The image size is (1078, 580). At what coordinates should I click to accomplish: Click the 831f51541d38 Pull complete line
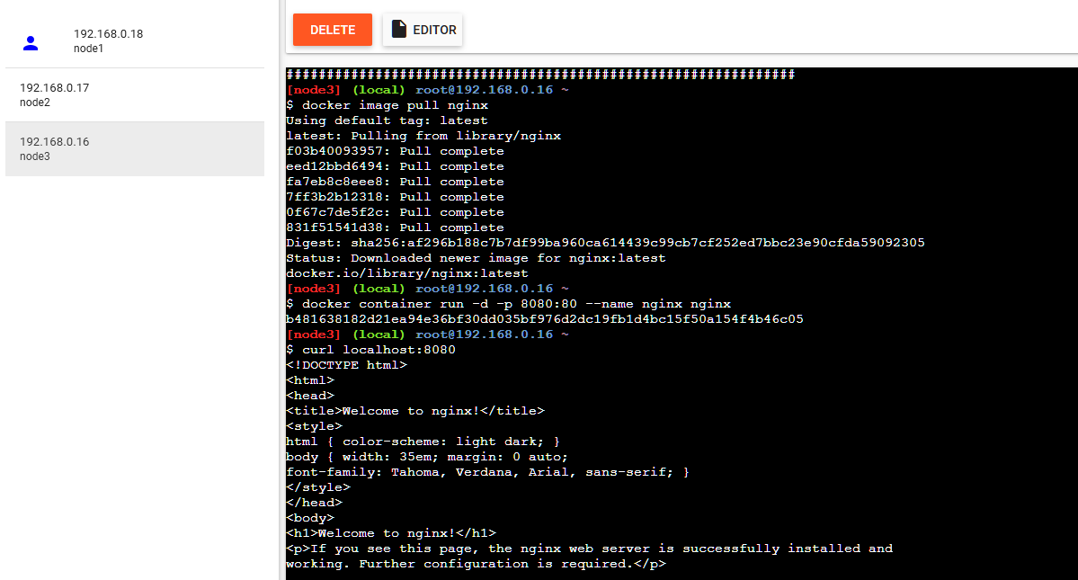(x=395, y=228)
